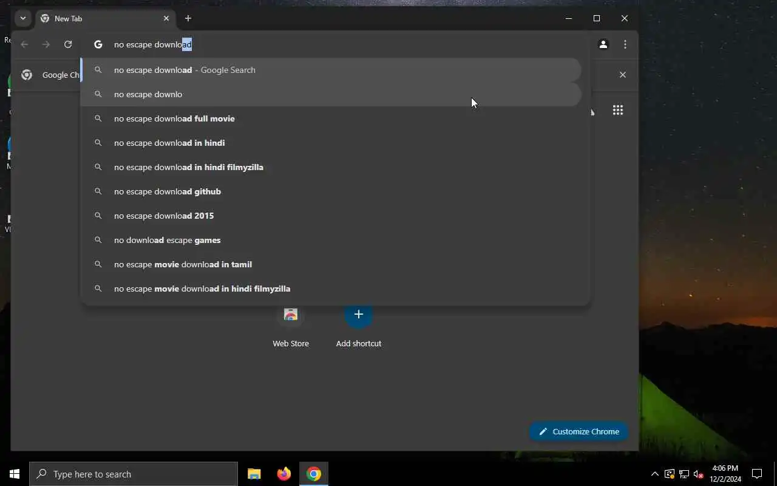Maximize the Chrome window

coord(597,18)
